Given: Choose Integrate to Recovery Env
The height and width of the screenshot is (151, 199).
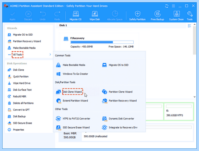Looking at the screenshot, I should point(123,127).
